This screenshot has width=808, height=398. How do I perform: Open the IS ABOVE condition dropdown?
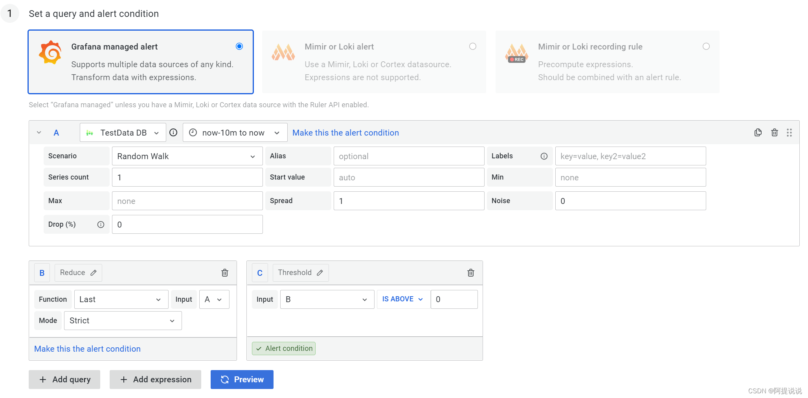pos(403,299)
